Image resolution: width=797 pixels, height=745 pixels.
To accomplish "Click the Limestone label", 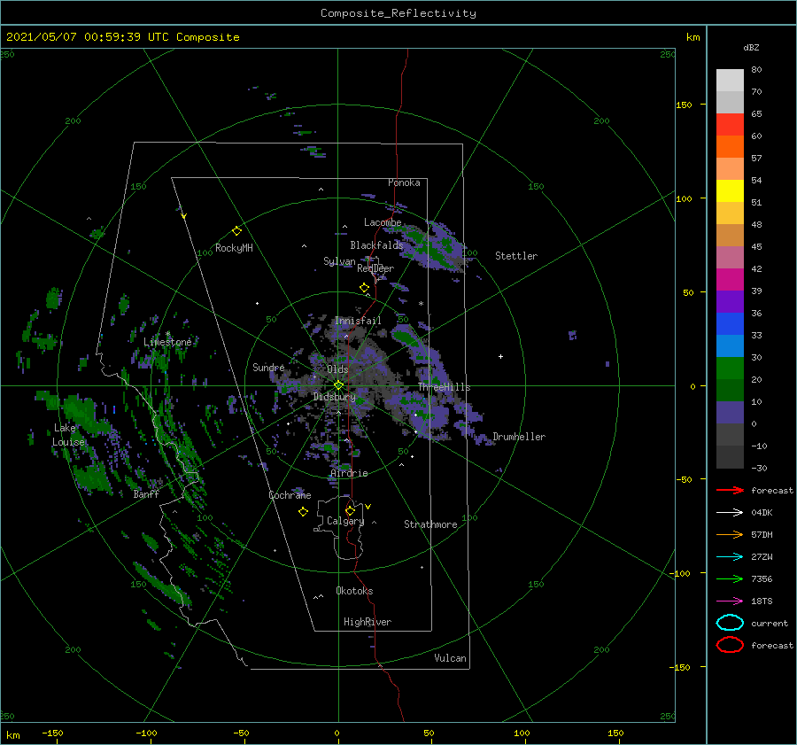I will tap(167, 342).
